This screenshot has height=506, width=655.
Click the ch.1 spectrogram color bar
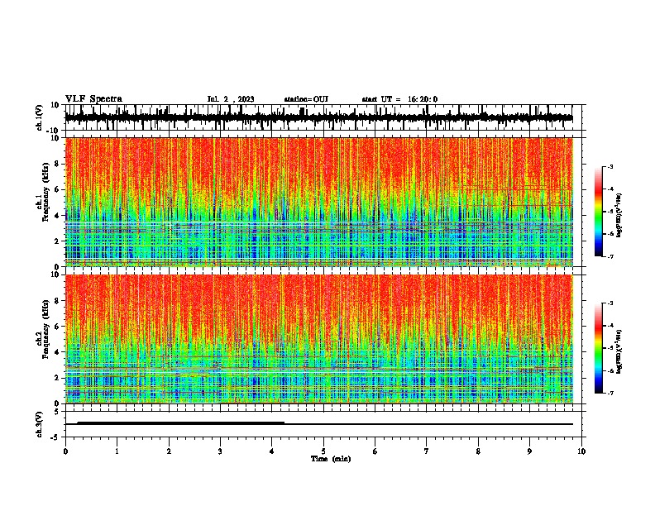[599, 212]
